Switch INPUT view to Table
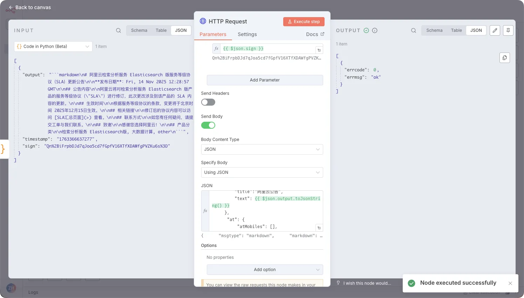 tap(161, 30)
